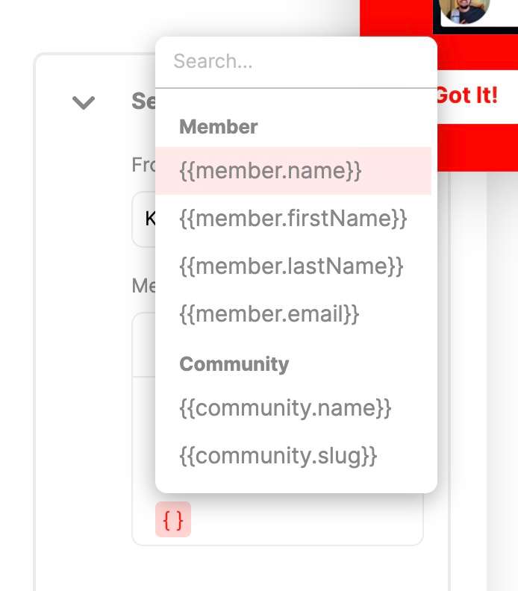Click the From field label

point(143,165)
